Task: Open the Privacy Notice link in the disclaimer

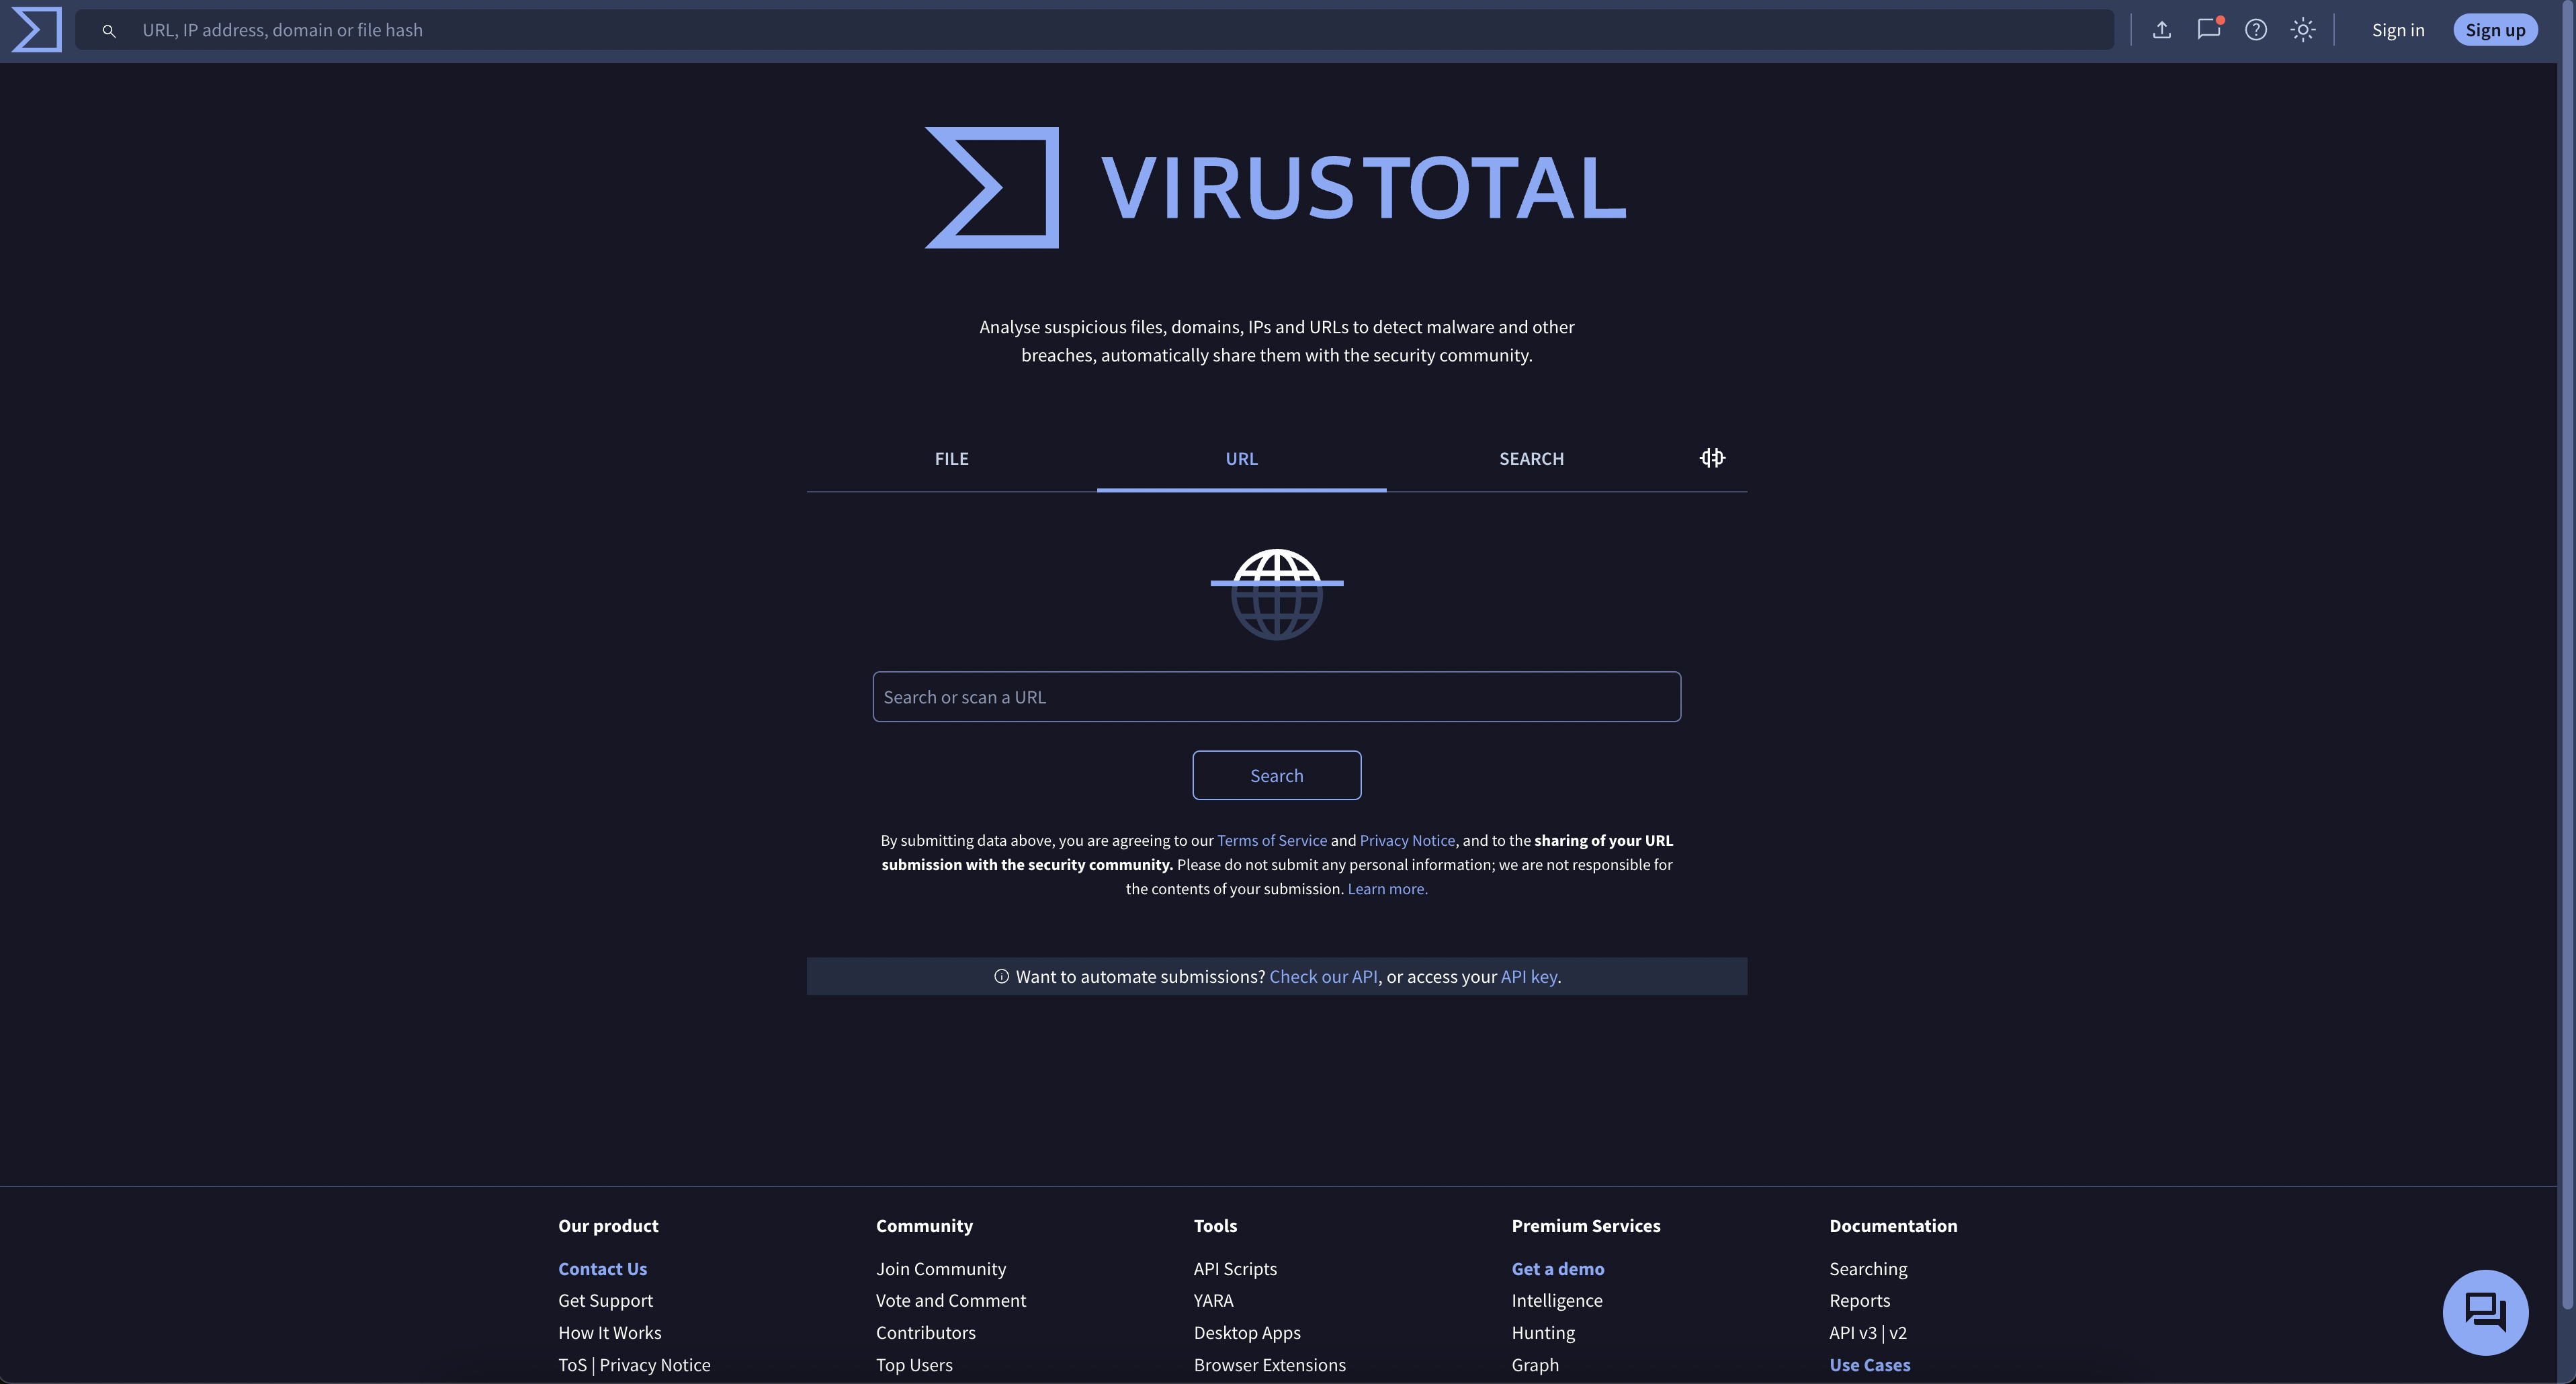Action: (x=1407, y=841)
